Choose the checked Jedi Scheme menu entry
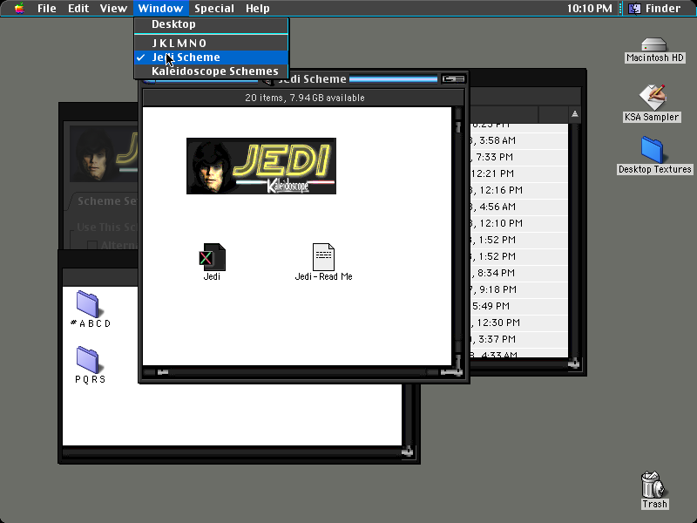Viewport: 697px width, 523px height. coord(212,58)
